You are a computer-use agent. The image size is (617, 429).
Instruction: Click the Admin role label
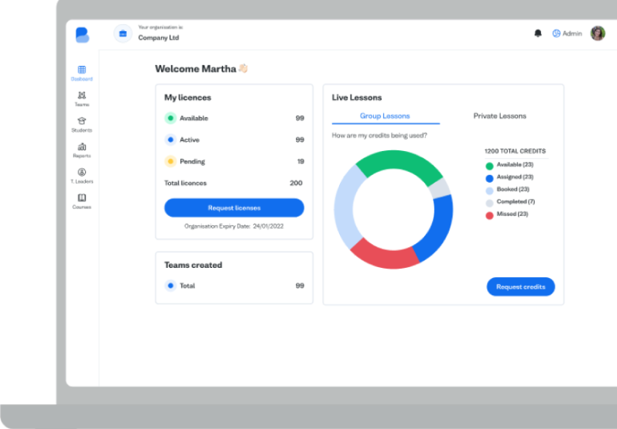coord(571,33)
